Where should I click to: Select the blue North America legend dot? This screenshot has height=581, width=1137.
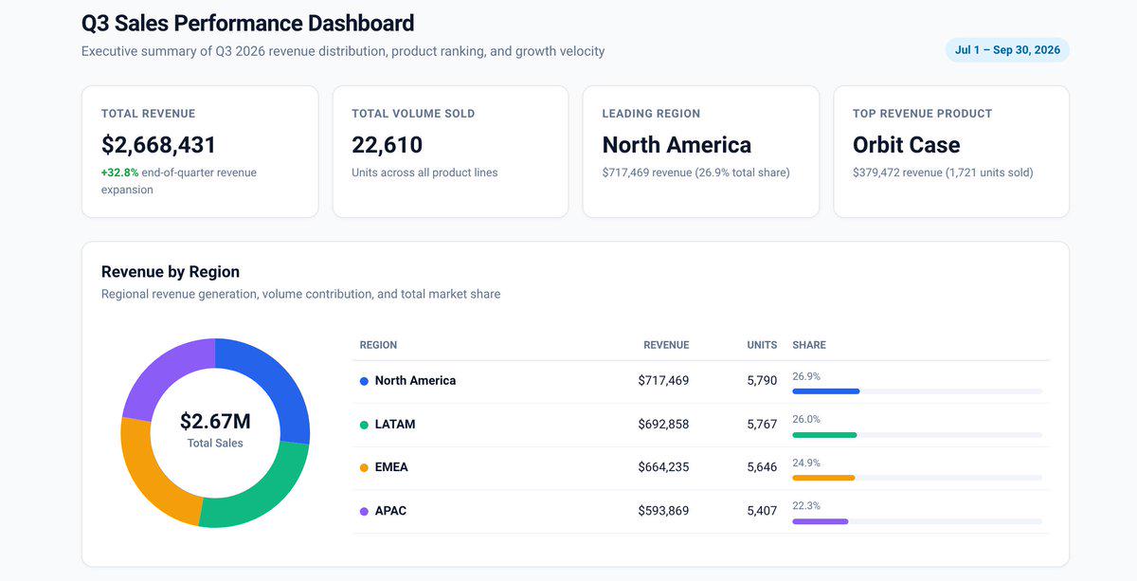point(364,381)
